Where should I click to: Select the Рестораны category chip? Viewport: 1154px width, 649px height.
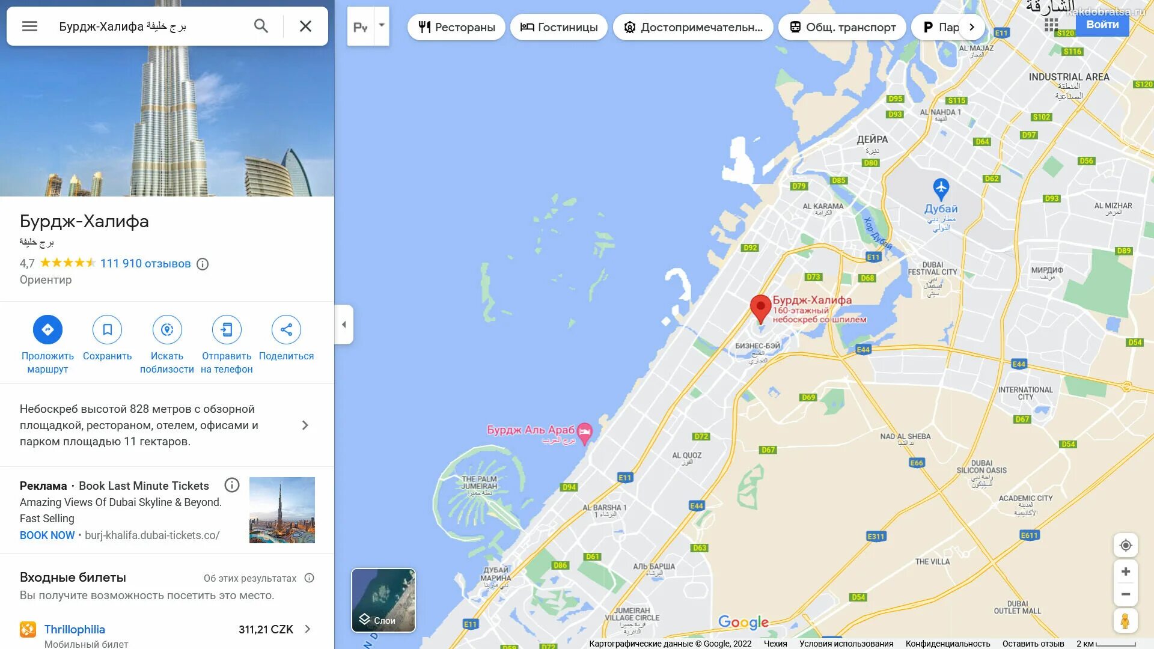[x=456, y=27]
